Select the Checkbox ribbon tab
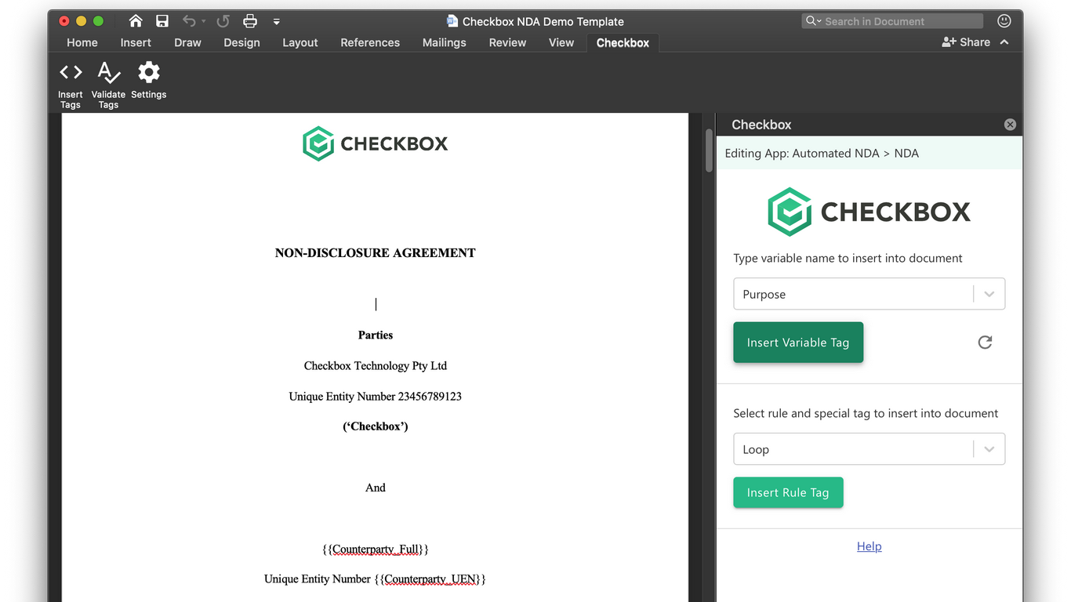Image resolution: width=1071 pixels, height=602 pixels. click(x=623, y=42)
